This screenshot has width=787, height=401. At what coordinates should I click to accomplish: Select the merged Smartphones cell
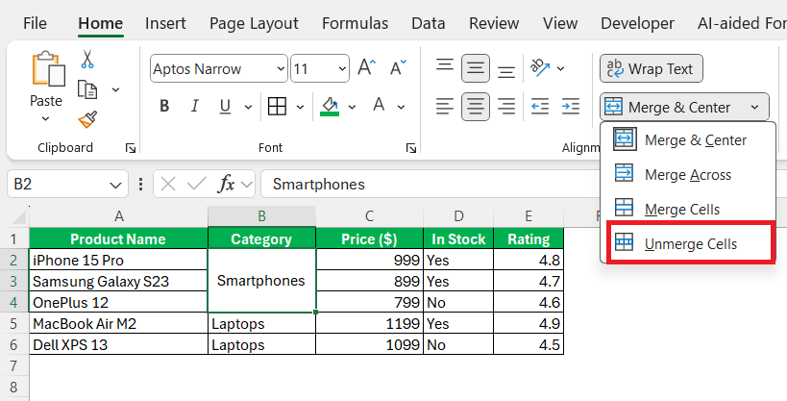(x=261, y=281)
